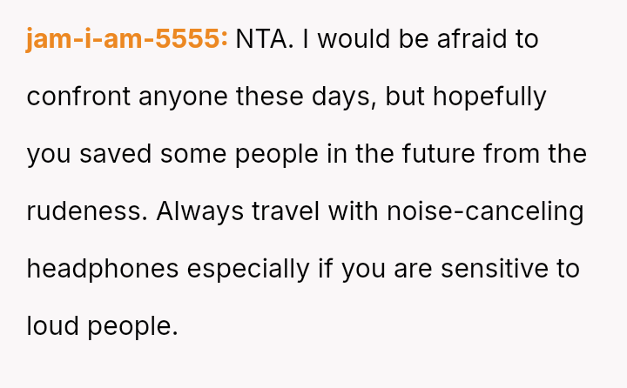Click the word "days" before the comma

[350, 97]
